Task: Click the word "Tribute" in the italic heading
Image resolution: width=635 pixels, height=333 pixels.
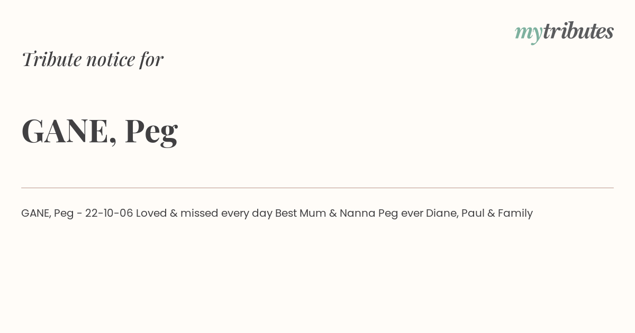Action: [x=51, y=59]
